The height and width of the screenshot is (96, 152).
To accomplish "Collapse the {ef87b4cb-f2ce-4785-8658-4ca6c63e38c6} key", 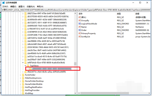I will pyautogui.click(x=23, y=63).
